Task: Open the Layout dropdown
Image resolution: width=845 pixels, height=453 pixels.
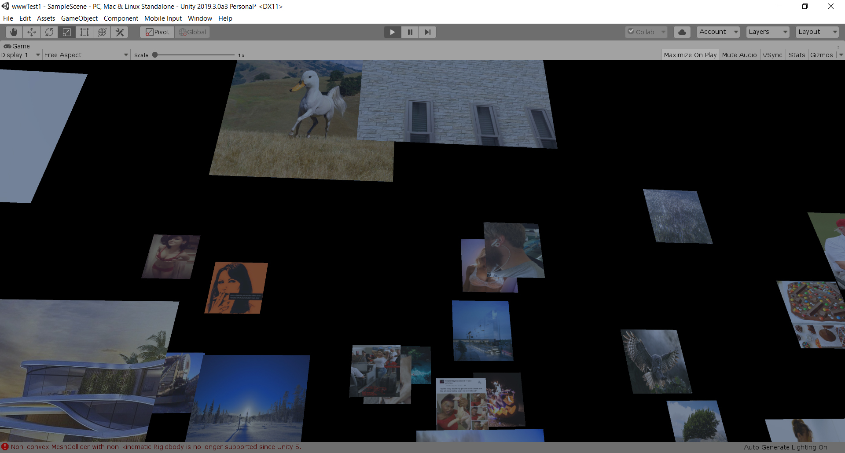Action: tap(817, 32)
